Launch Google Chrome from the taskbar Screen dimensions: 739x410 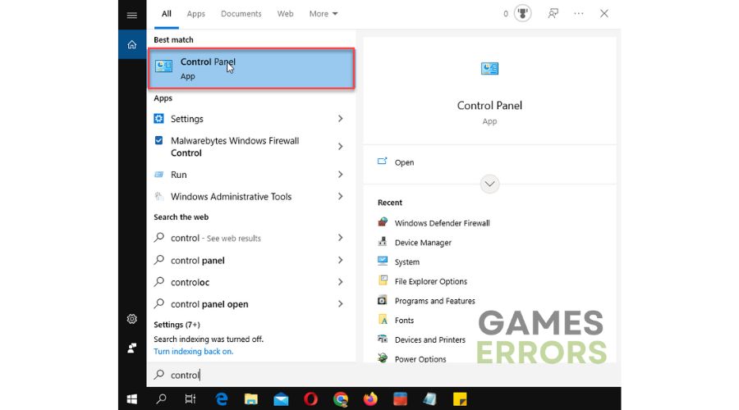[x=340, y=399]
